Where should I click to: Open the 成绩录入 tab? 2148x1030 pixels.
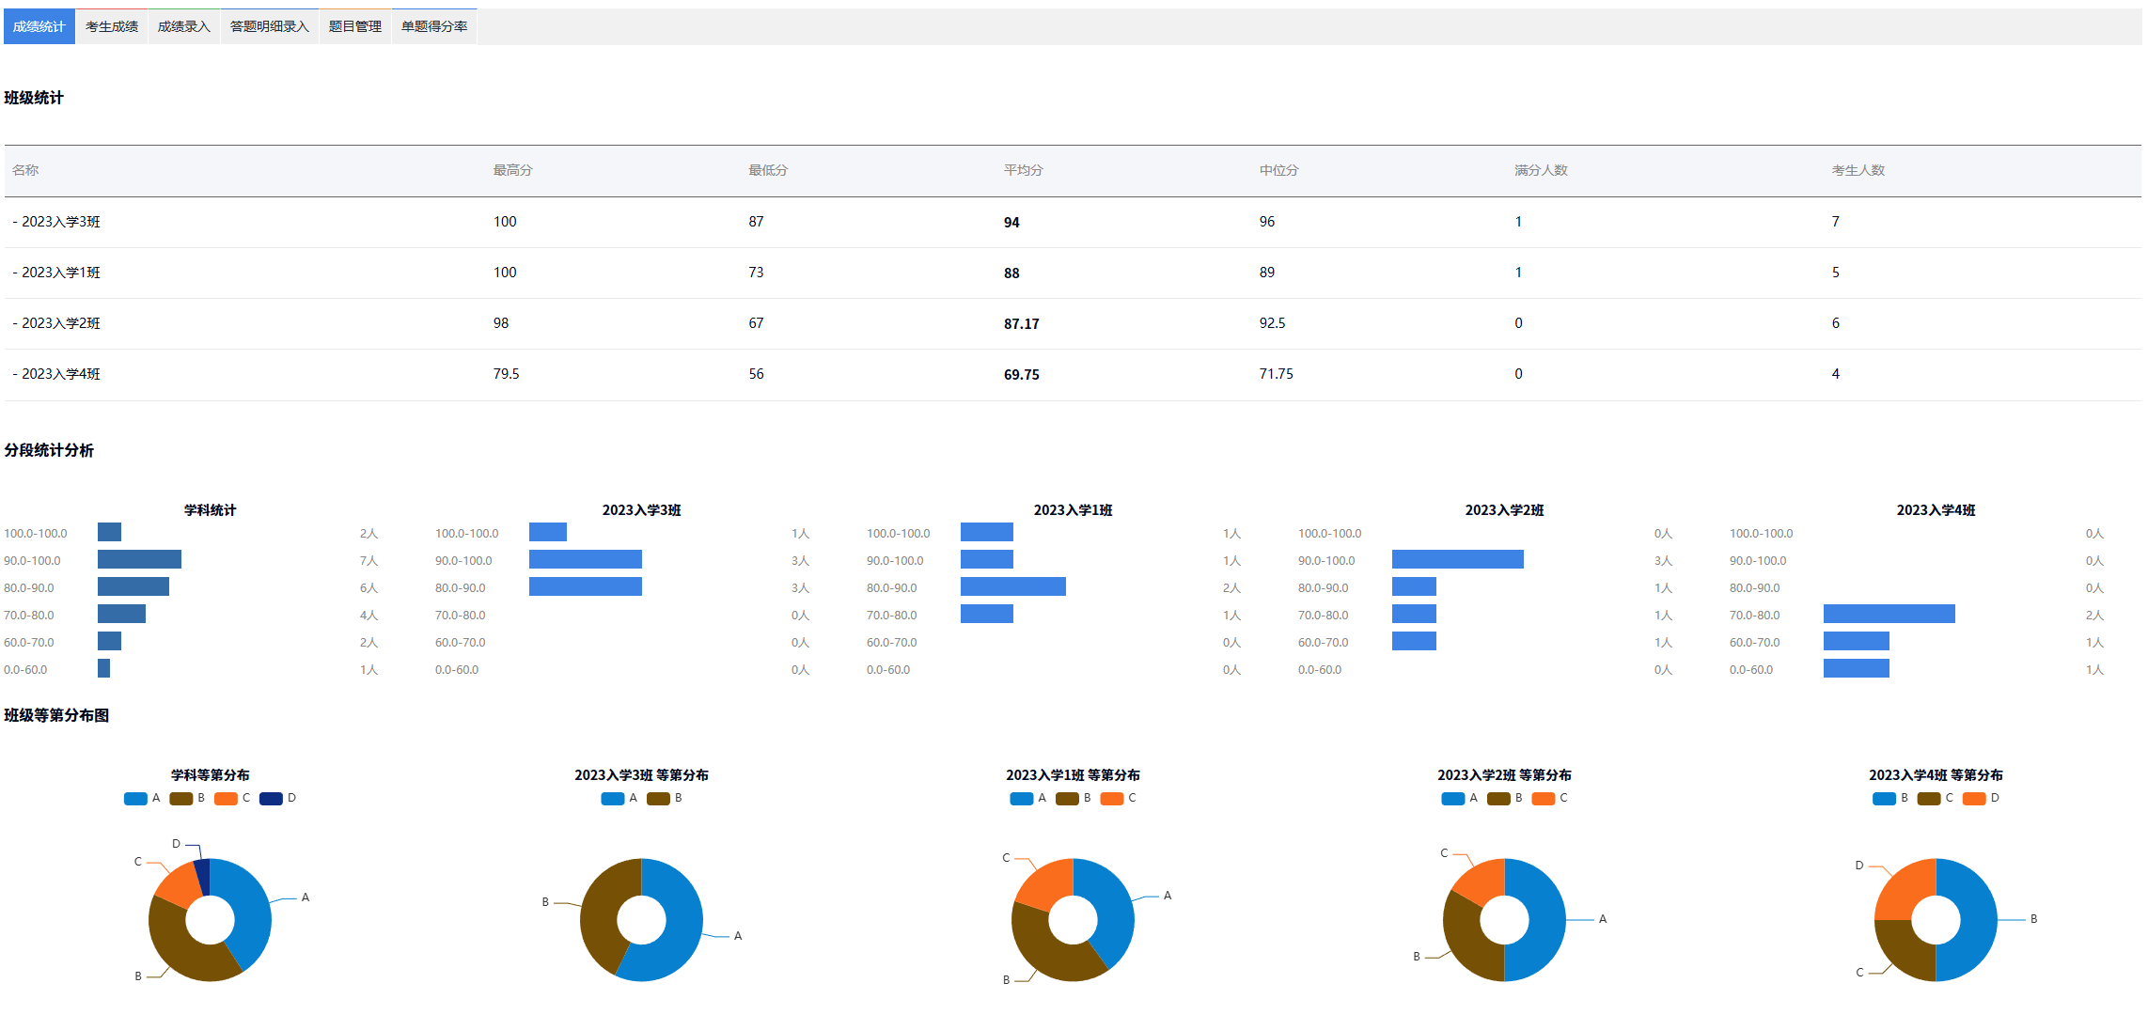pyautogui.click(x=183, y=26)
